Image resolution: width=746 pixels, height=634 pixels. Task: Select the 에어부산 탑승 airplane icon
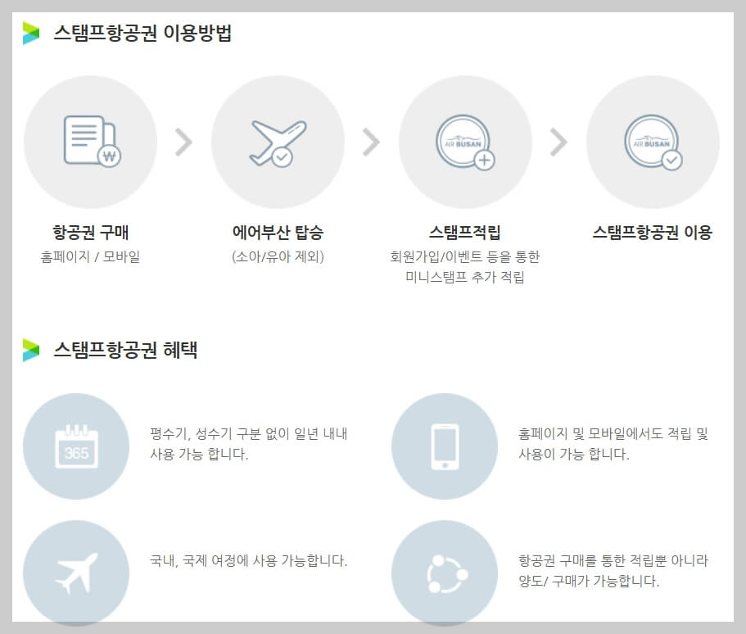tap(278, 139)
